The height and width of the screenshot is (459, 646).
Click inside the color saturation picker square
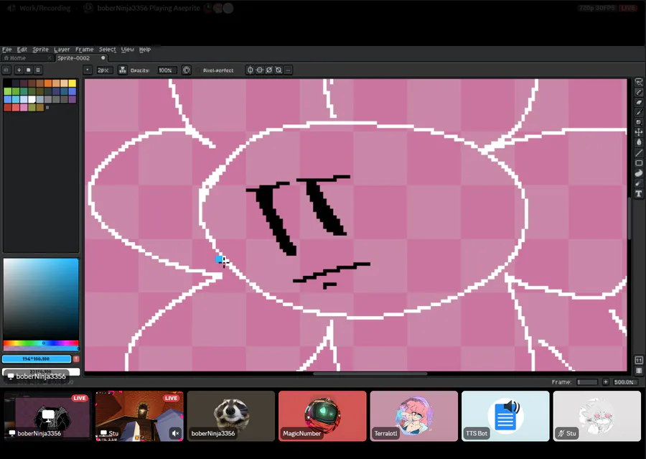coord(41,300)
